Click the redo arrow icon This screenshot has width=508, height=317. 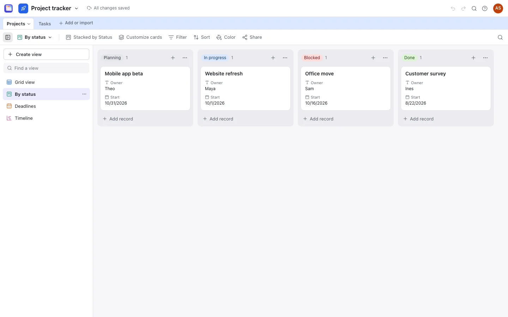click(464, 8)
